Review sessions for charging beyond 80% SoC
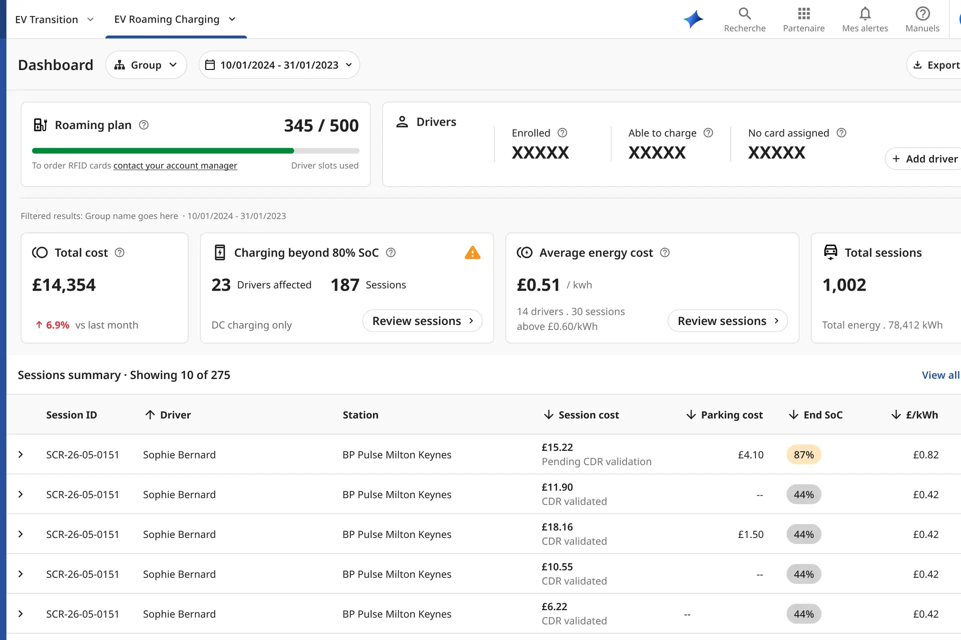Viewport: 961px width, 640px height. coord(422,321)
